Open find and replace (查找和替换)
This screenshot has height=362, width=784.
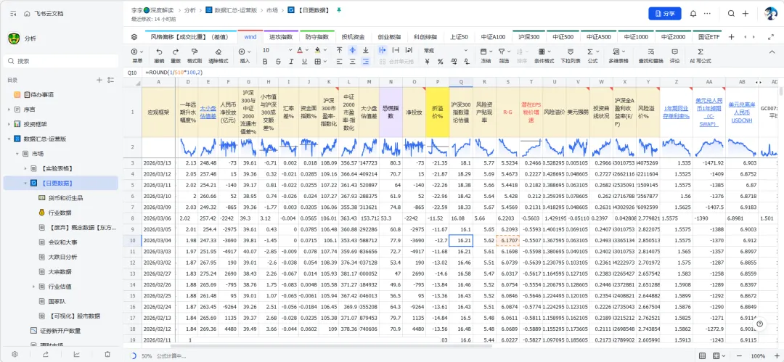(x=650, y=55)
